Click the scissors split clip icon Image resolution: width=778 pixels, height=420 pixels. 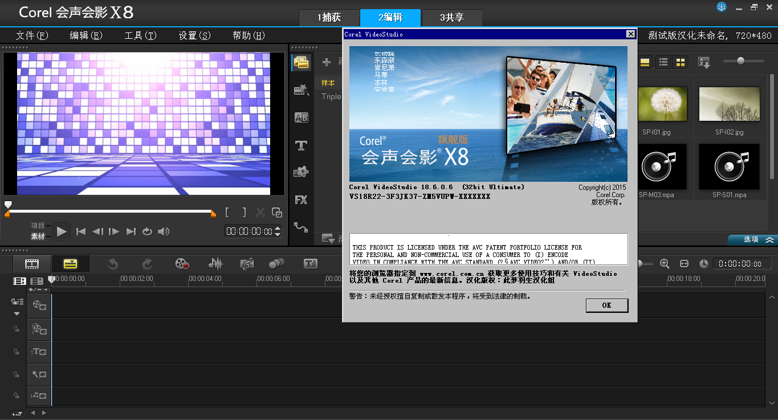[260, 213]
